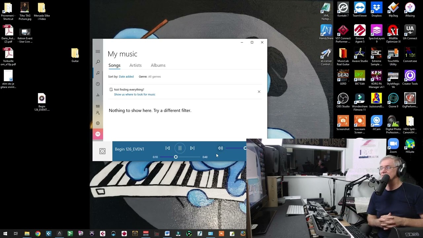
Task: Click the Mersada Slike i Video folder
Action: coord(42,12)
